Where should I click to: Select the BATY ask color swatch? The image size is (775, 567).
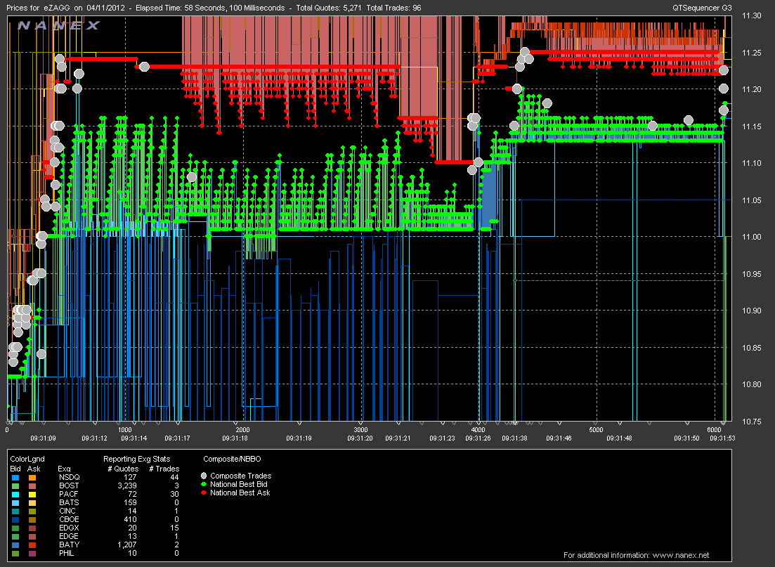[32, 545]
